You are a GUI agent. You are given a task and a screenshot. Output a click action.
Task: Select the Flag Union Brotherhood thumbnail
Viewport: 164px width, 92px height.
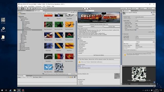69,56
